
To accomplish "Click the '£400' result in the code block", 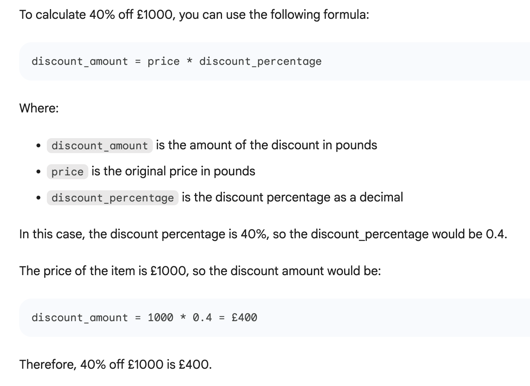I will 244,318.
